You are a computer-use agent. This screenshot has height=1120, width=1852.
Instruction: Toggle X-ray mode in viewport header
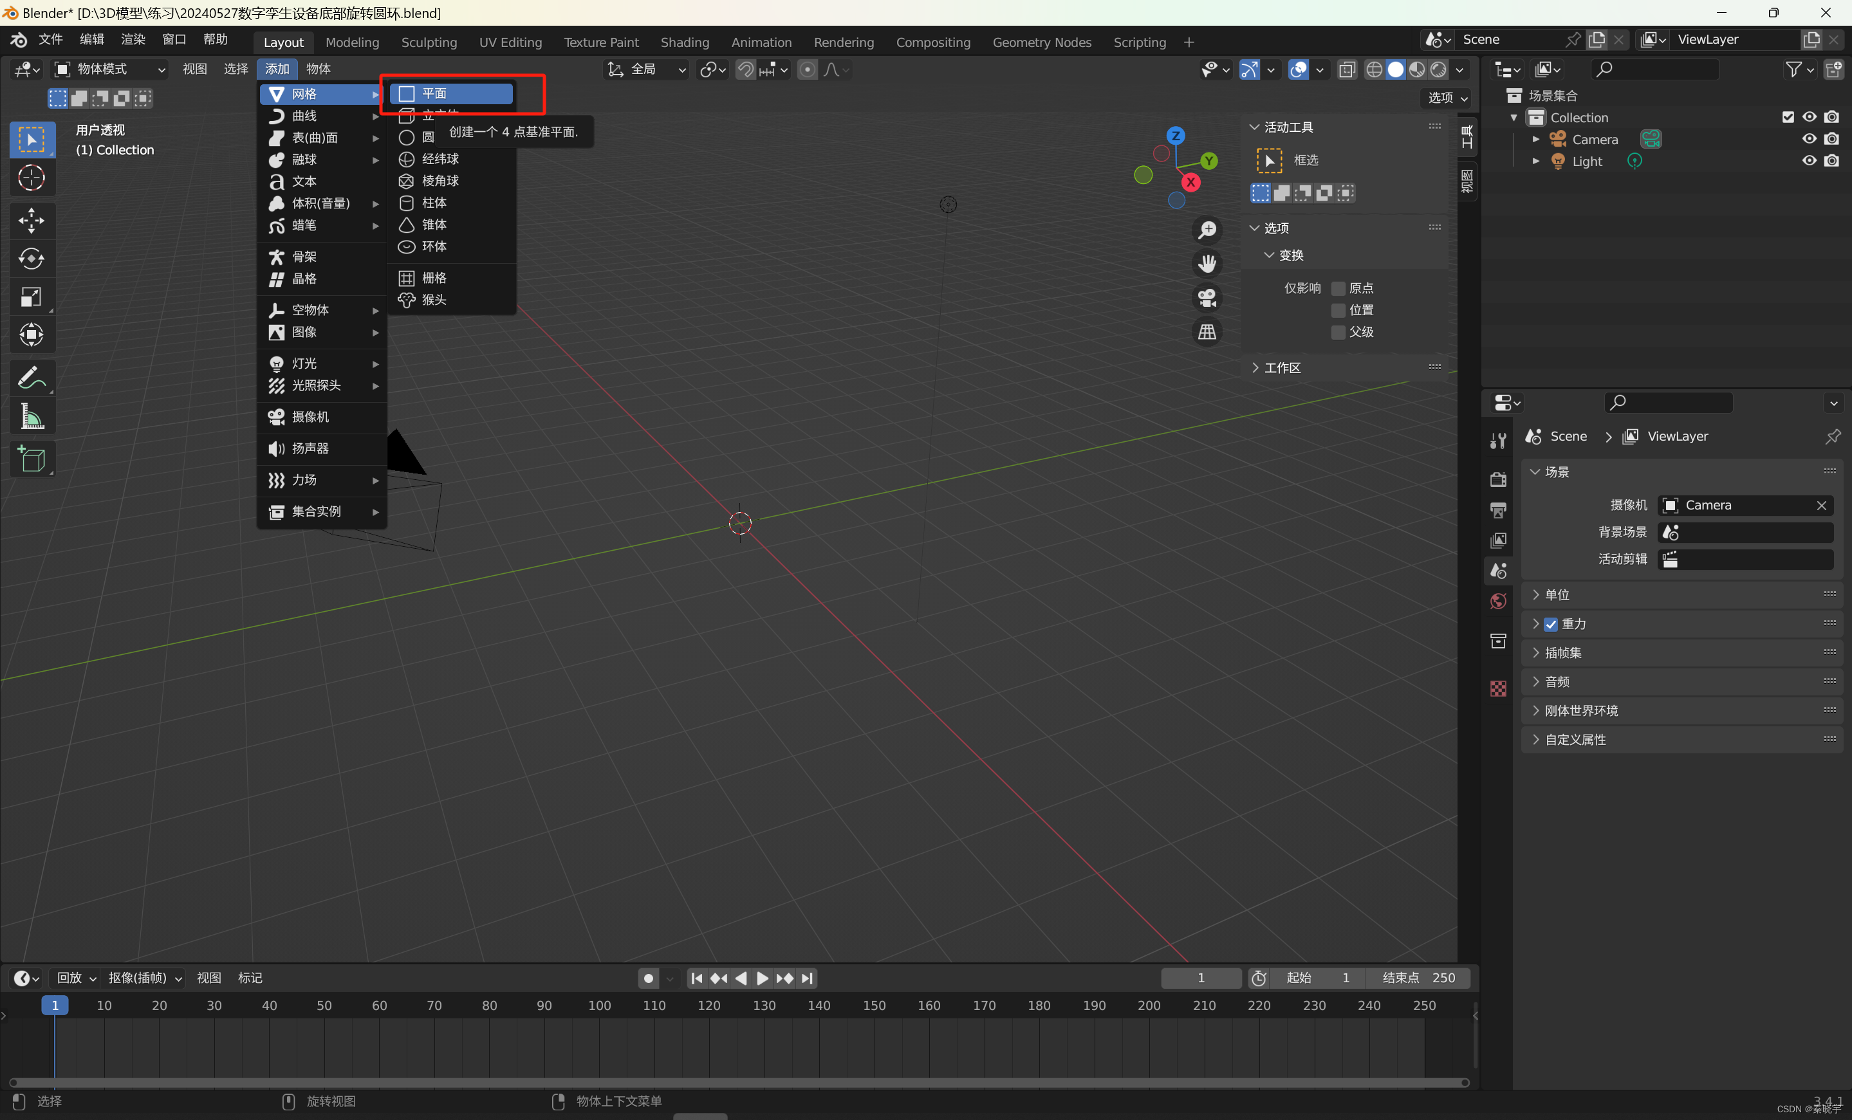coord(1347,69)
